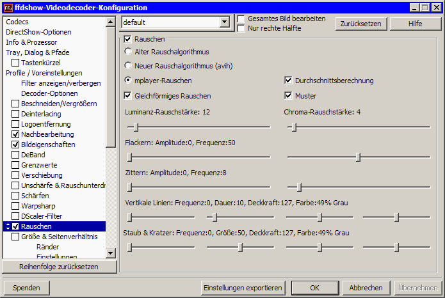Select Neuer Rauschalgorithmus (avih) option
445x298 pixels.
pyautogui.click(x=128, y=66)
